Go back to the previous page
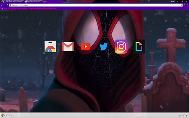 pos(2,5)
